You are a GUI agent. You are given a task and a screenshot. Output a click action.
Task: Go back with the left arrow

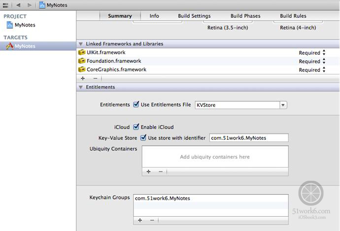pos(18,5)
